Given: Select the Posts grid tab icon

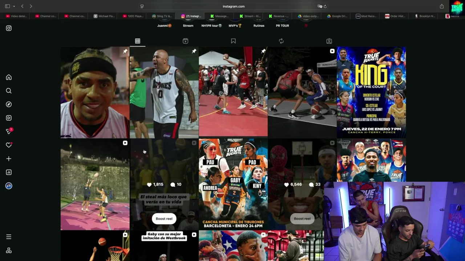Looking at the screenshot, I should (x=138, y=41).
